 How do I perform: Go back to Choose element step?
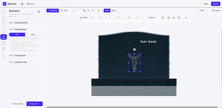[17, 104]
